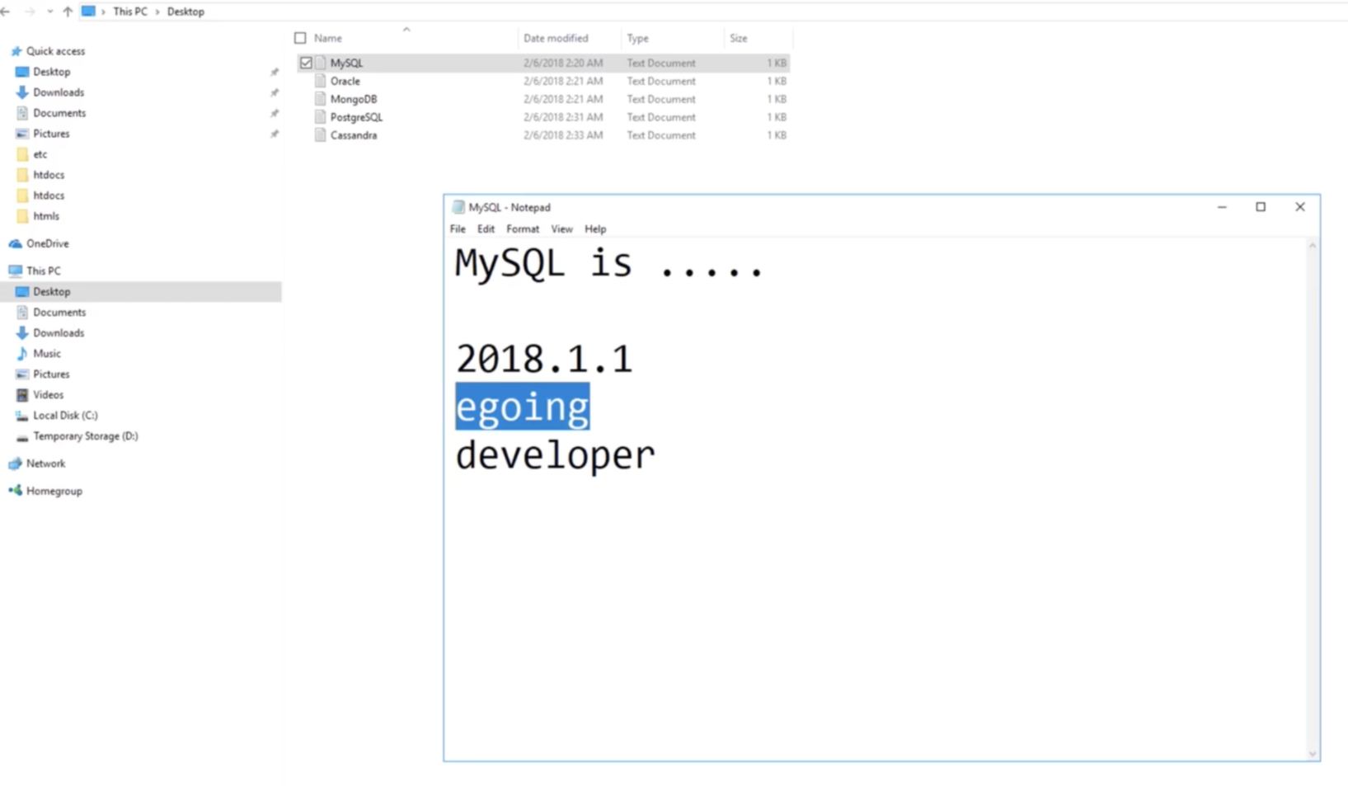Unpin Pictures from Quick access
This screenshot has width=1348, height=786.
click(x=275, y=134)
